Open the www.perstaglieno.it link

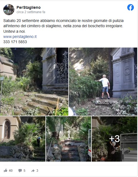click(x=20, y=37)
